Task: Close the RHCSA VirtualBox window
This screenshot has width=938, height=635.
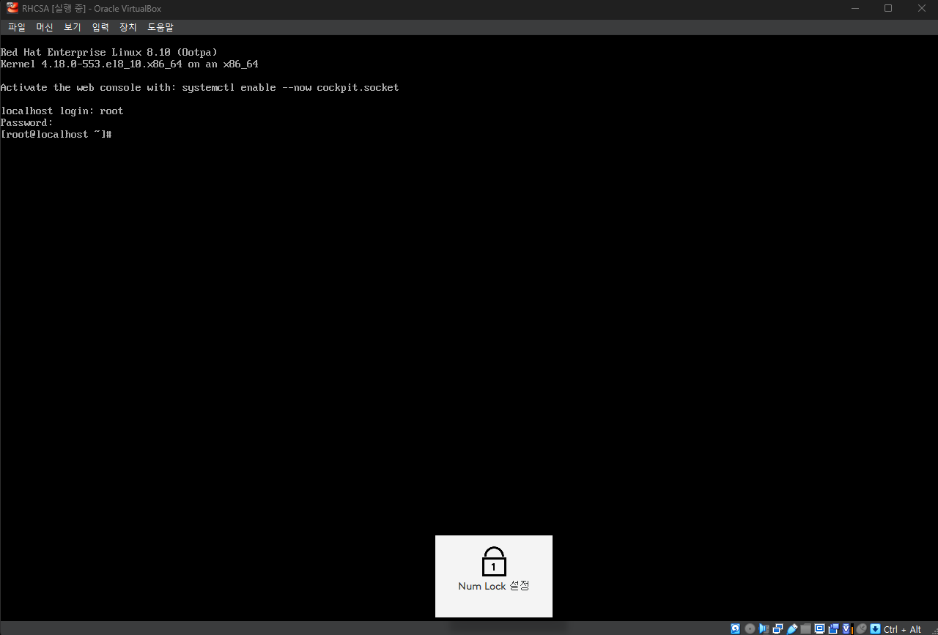Action: (x=921, y=8)
